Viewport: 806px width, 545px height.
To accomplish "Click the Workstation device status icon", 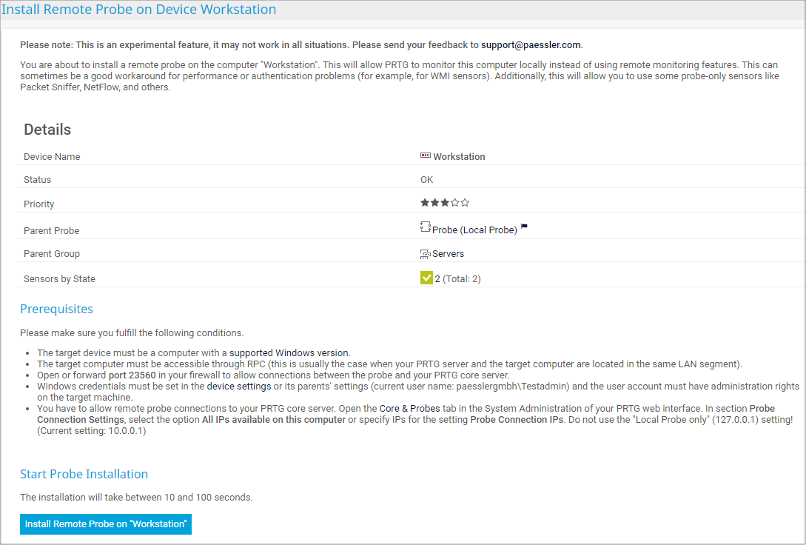I will [x=426, y=156].
